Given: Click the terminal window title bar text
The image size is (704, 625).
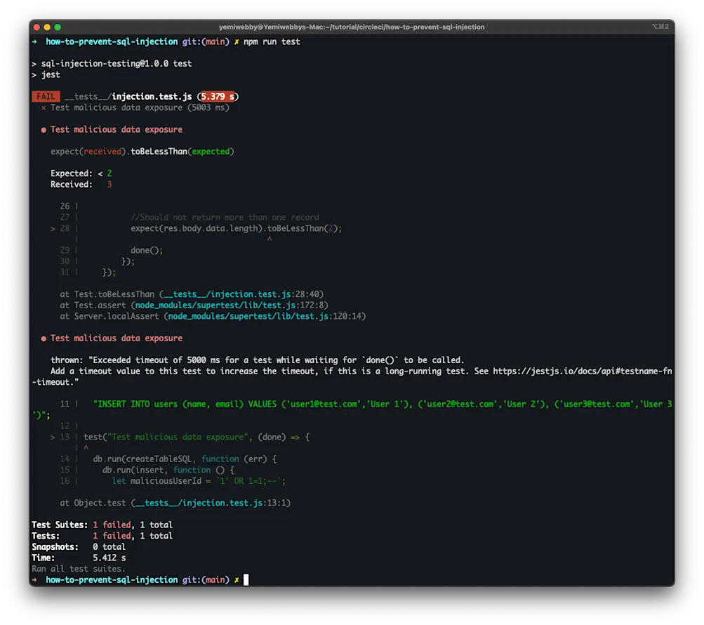Looking at the screenshot, I should pyautogui.click(x=351, y=26).
